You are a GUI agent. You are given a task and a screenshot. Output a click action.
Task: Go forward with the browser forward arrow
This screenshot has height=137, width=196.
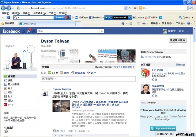[9, 8]
